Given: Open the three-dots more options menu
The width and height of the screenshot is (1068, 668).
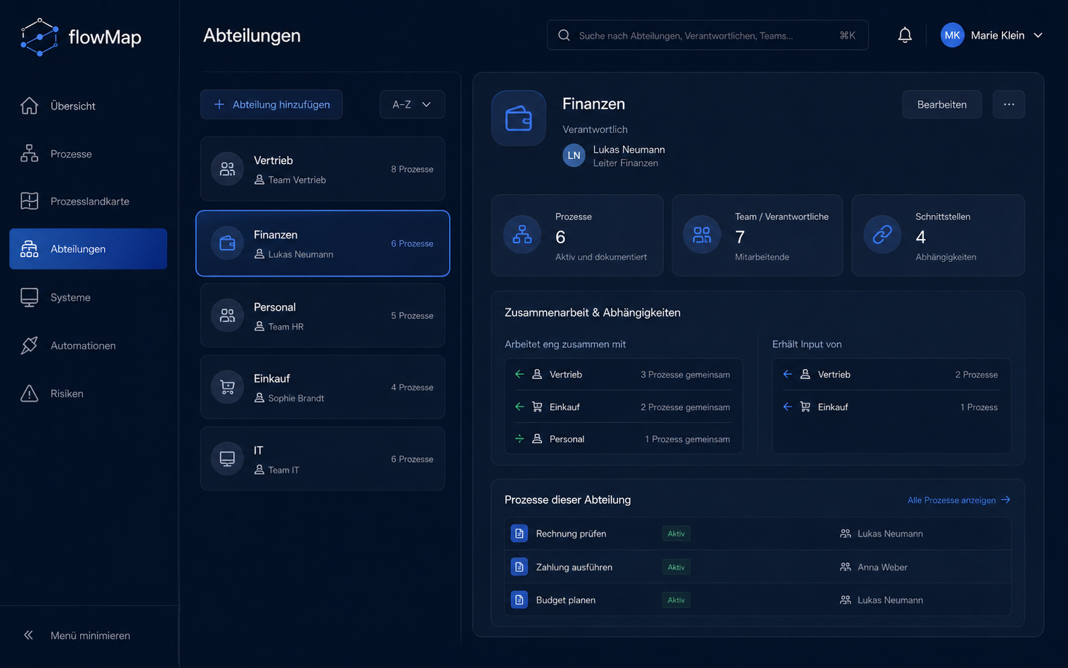Looking at the screenshot, I should [1009, 104].
